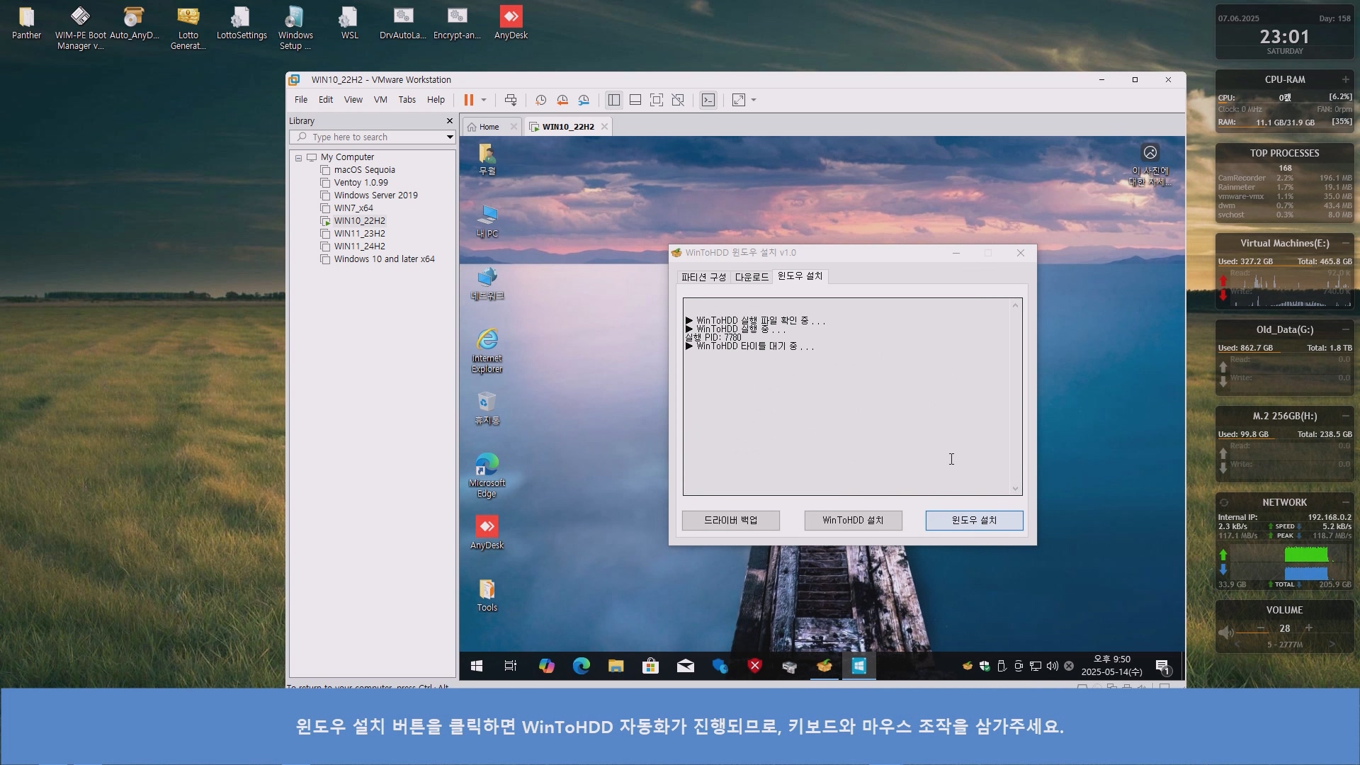Viewport: 1360px width, 765px height.
Task: Switch to the 파티션 구성 tab
Action: 703,277
